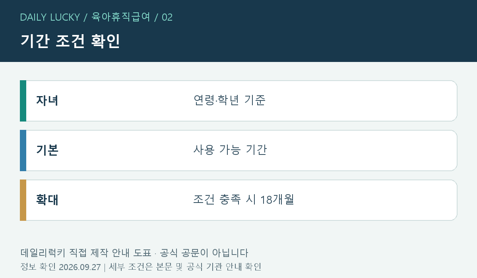Viewport: 477px width, 278px height.
Task: Open the 기본 row card
Action: (238, 151)
